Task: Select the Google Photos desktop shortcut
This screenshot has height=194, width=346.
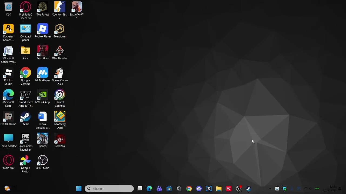Action: [x=25, y=164]
